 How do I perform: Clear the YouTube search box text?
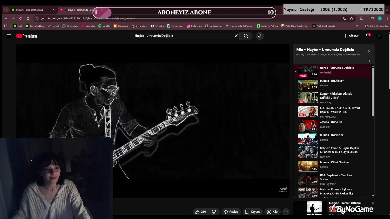[236, 36]
